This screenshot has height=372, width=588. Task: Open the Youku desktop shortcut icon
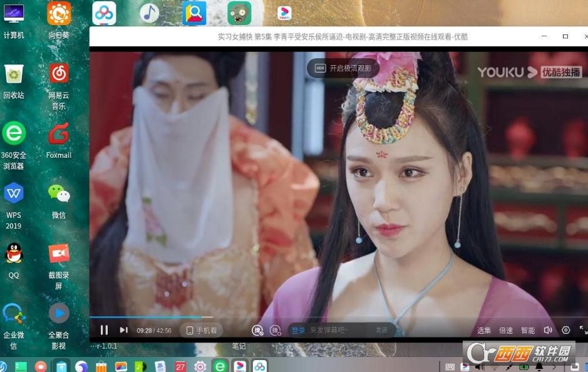pyautogui.click(x=284, y=13)
